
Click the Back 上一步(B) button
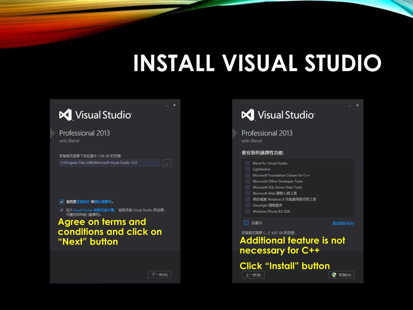[x=253, y=275]
